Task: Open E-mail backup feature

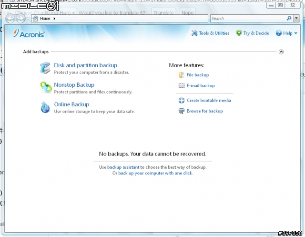Action: pos(201,86)
